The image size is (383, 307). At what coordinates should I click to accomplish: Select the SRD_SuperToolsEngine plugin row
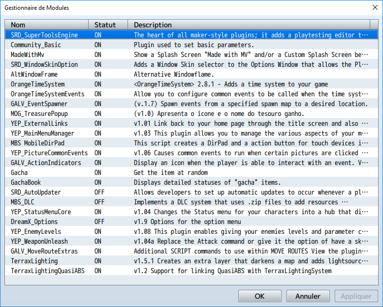click(191, 35)
